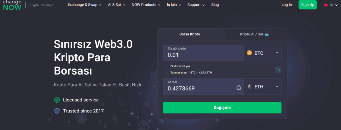This screenshot has width=341, height=130.
Task: Click the Tahmini oran label
Action: pos(179,73)
